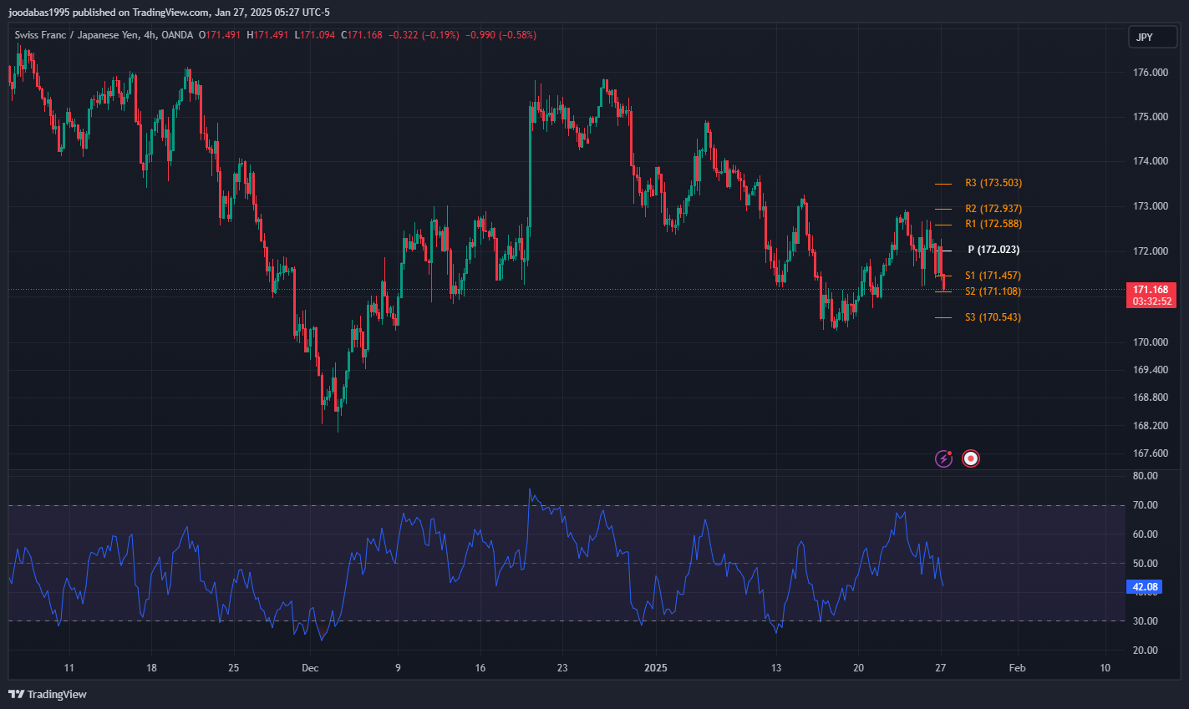Screen dimensions: 1189x709
Task: Click the Japan flag economic event icon
Action: [970, 458]
